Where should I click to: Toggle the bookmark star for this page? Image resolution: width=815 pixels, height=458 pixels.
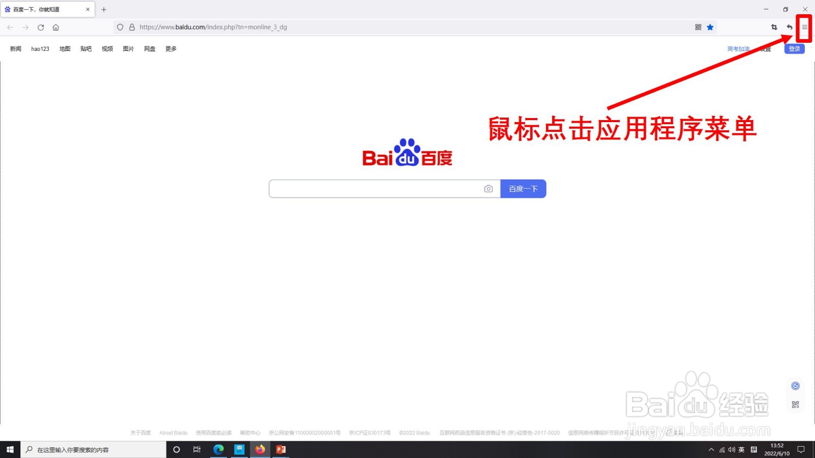pyautogui.click(x=710, y=27)
